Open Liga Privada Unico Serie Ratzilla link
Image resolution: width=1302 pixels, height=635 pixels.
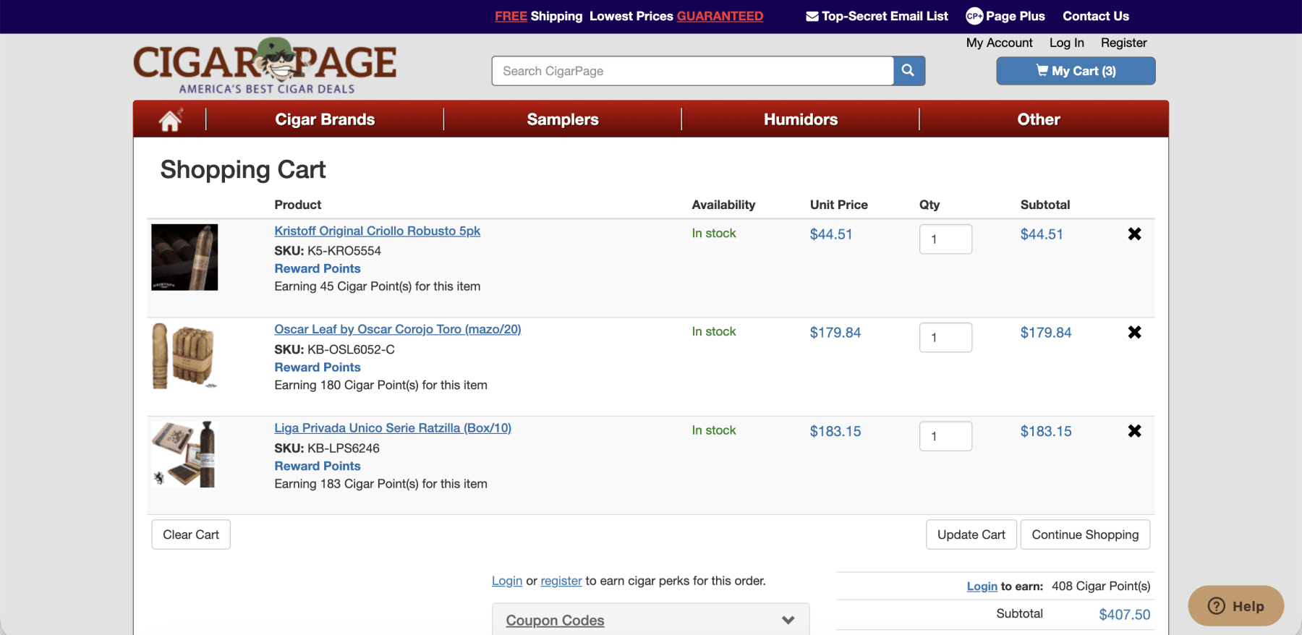(x=393, y=428)
